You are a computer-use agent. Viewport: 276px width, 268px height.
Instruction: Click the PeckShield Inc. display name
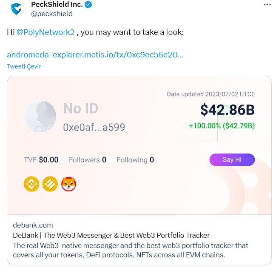pos(57,5)
